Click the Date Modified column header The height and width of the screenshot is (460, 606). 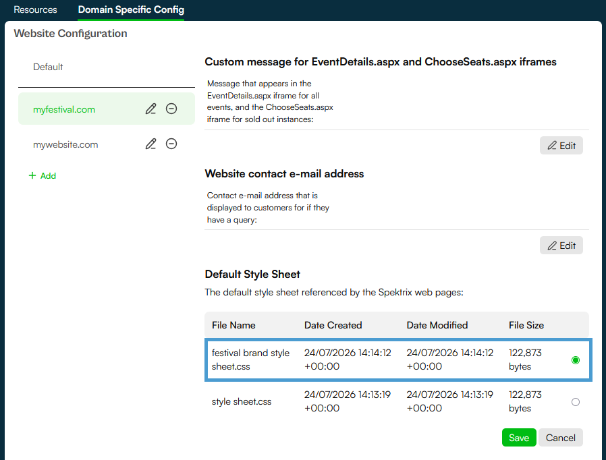[x=437, y=325]
